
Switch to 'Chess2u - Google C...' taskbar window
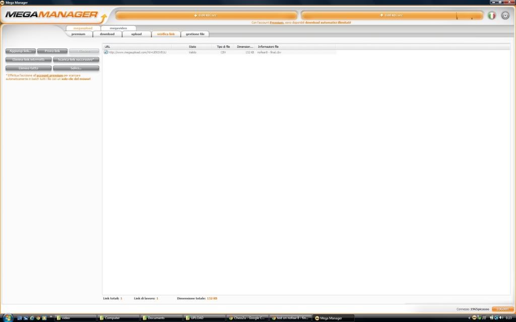pos(247,318)
